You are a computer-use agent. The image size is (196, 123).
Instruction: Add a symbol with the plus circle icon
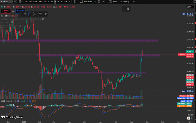point(20,1)
